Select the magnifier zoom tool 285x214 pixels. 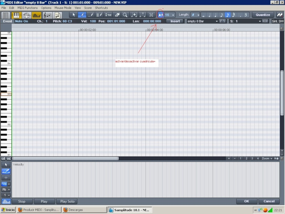click(x=125, y=15)
